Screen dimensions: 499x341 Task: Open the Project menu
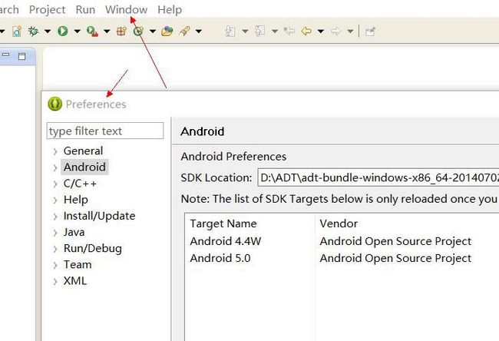click(47, 9)
